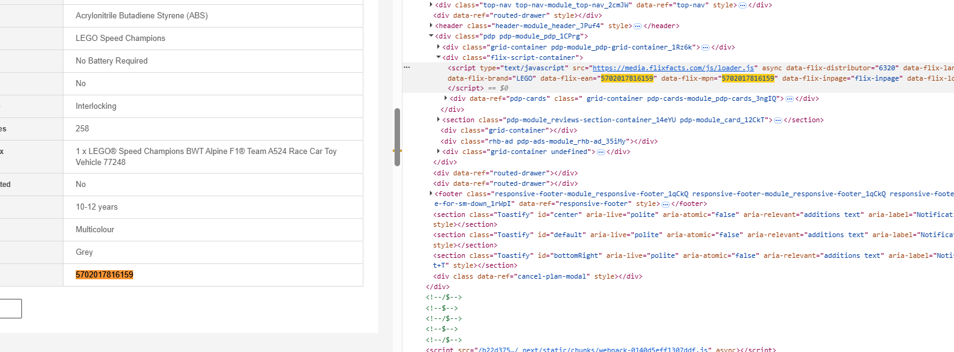Select the Toastify section with id default
Viewport: 954px width, 352px height.
693,240
